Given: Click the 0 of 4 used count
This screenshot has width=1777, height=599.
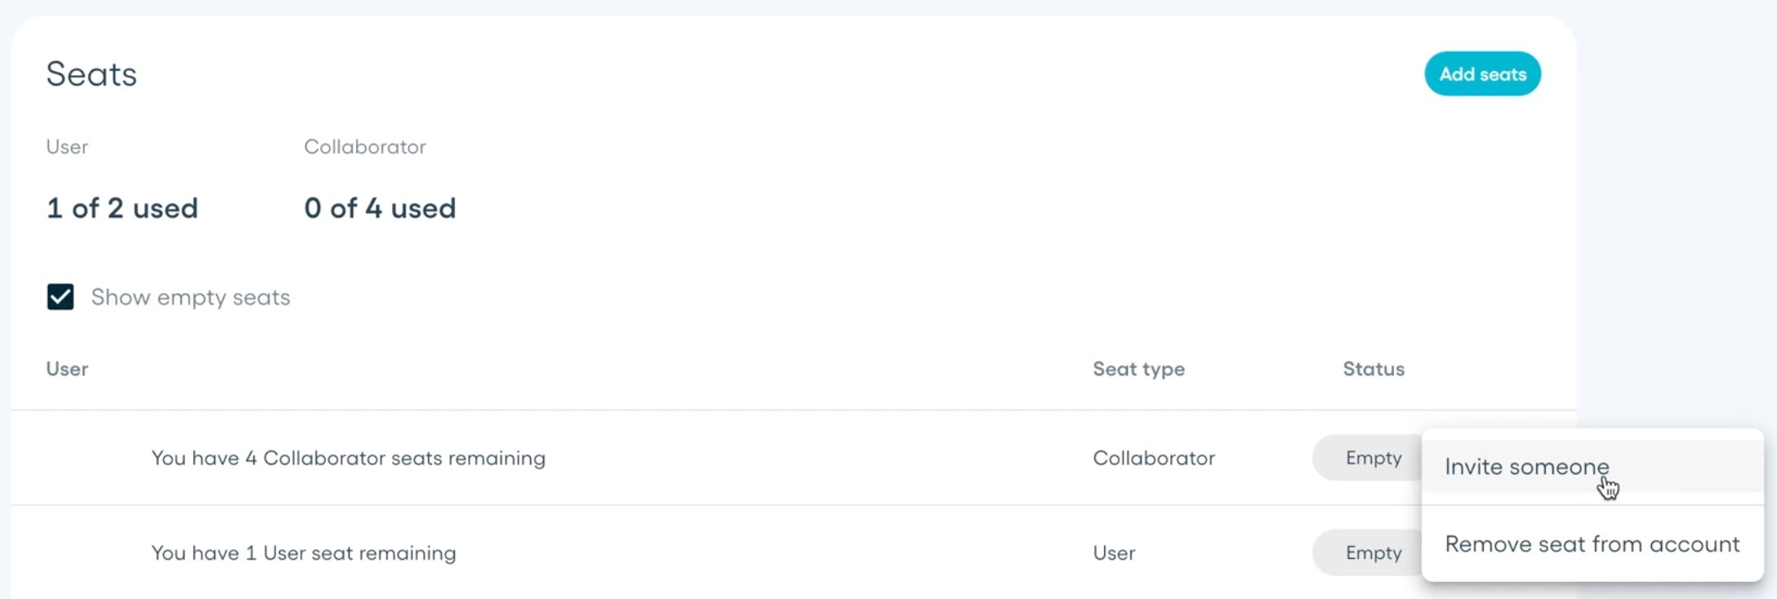Looking at the screenshot, I should pyautogui.click(x=380, y=208).
